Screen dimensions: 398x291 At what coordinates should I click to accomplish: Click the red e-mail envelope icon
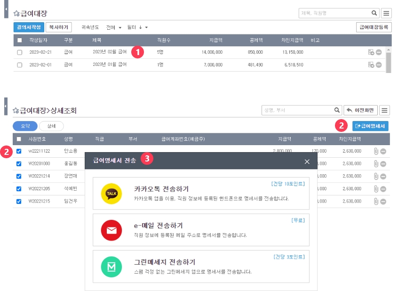pyautogui.click(x=111, y=230)
